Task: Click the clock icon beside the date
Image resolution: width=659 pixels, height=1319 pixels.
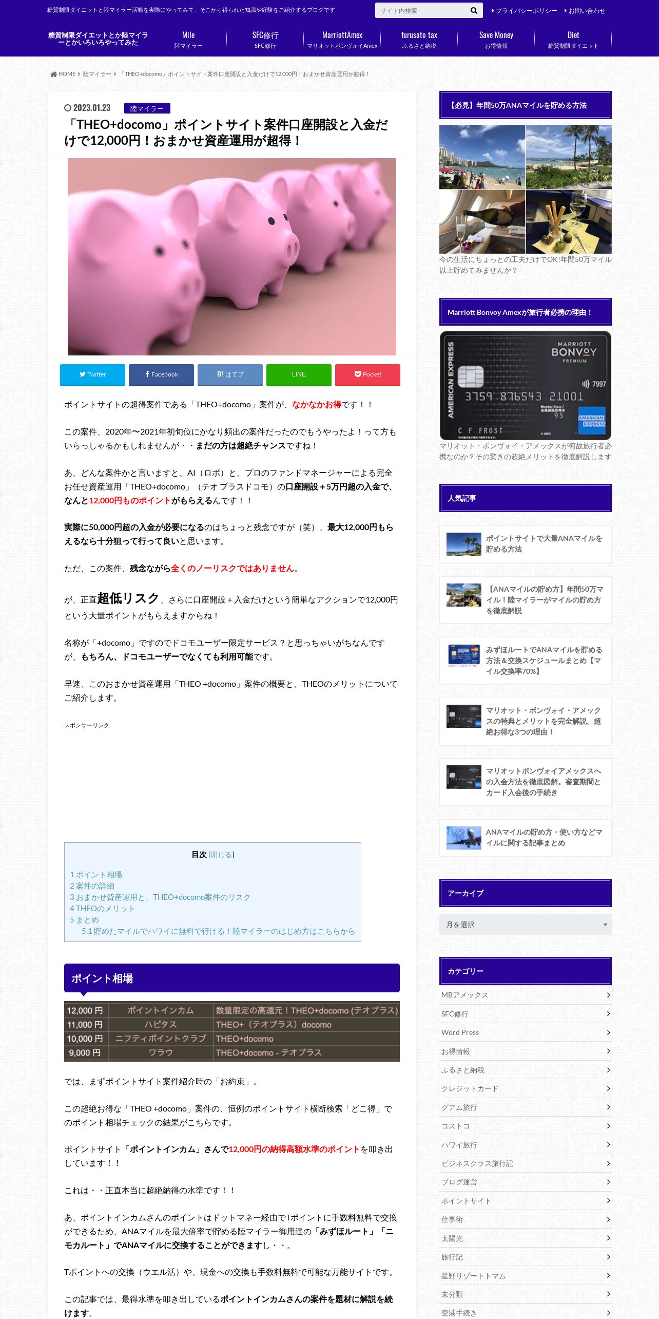Action: [67, 108]
